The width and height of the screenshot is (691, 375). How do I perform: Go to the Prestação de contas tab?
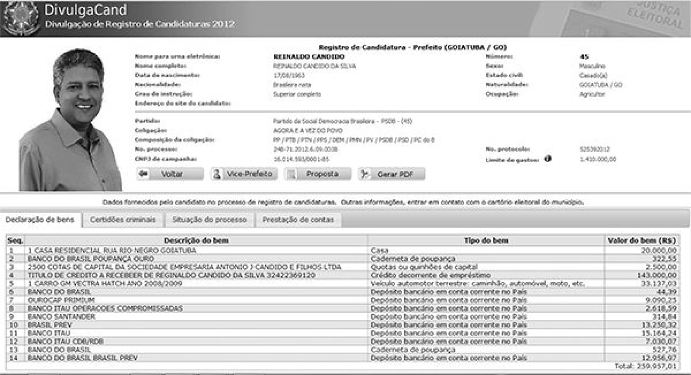(298, 220)
